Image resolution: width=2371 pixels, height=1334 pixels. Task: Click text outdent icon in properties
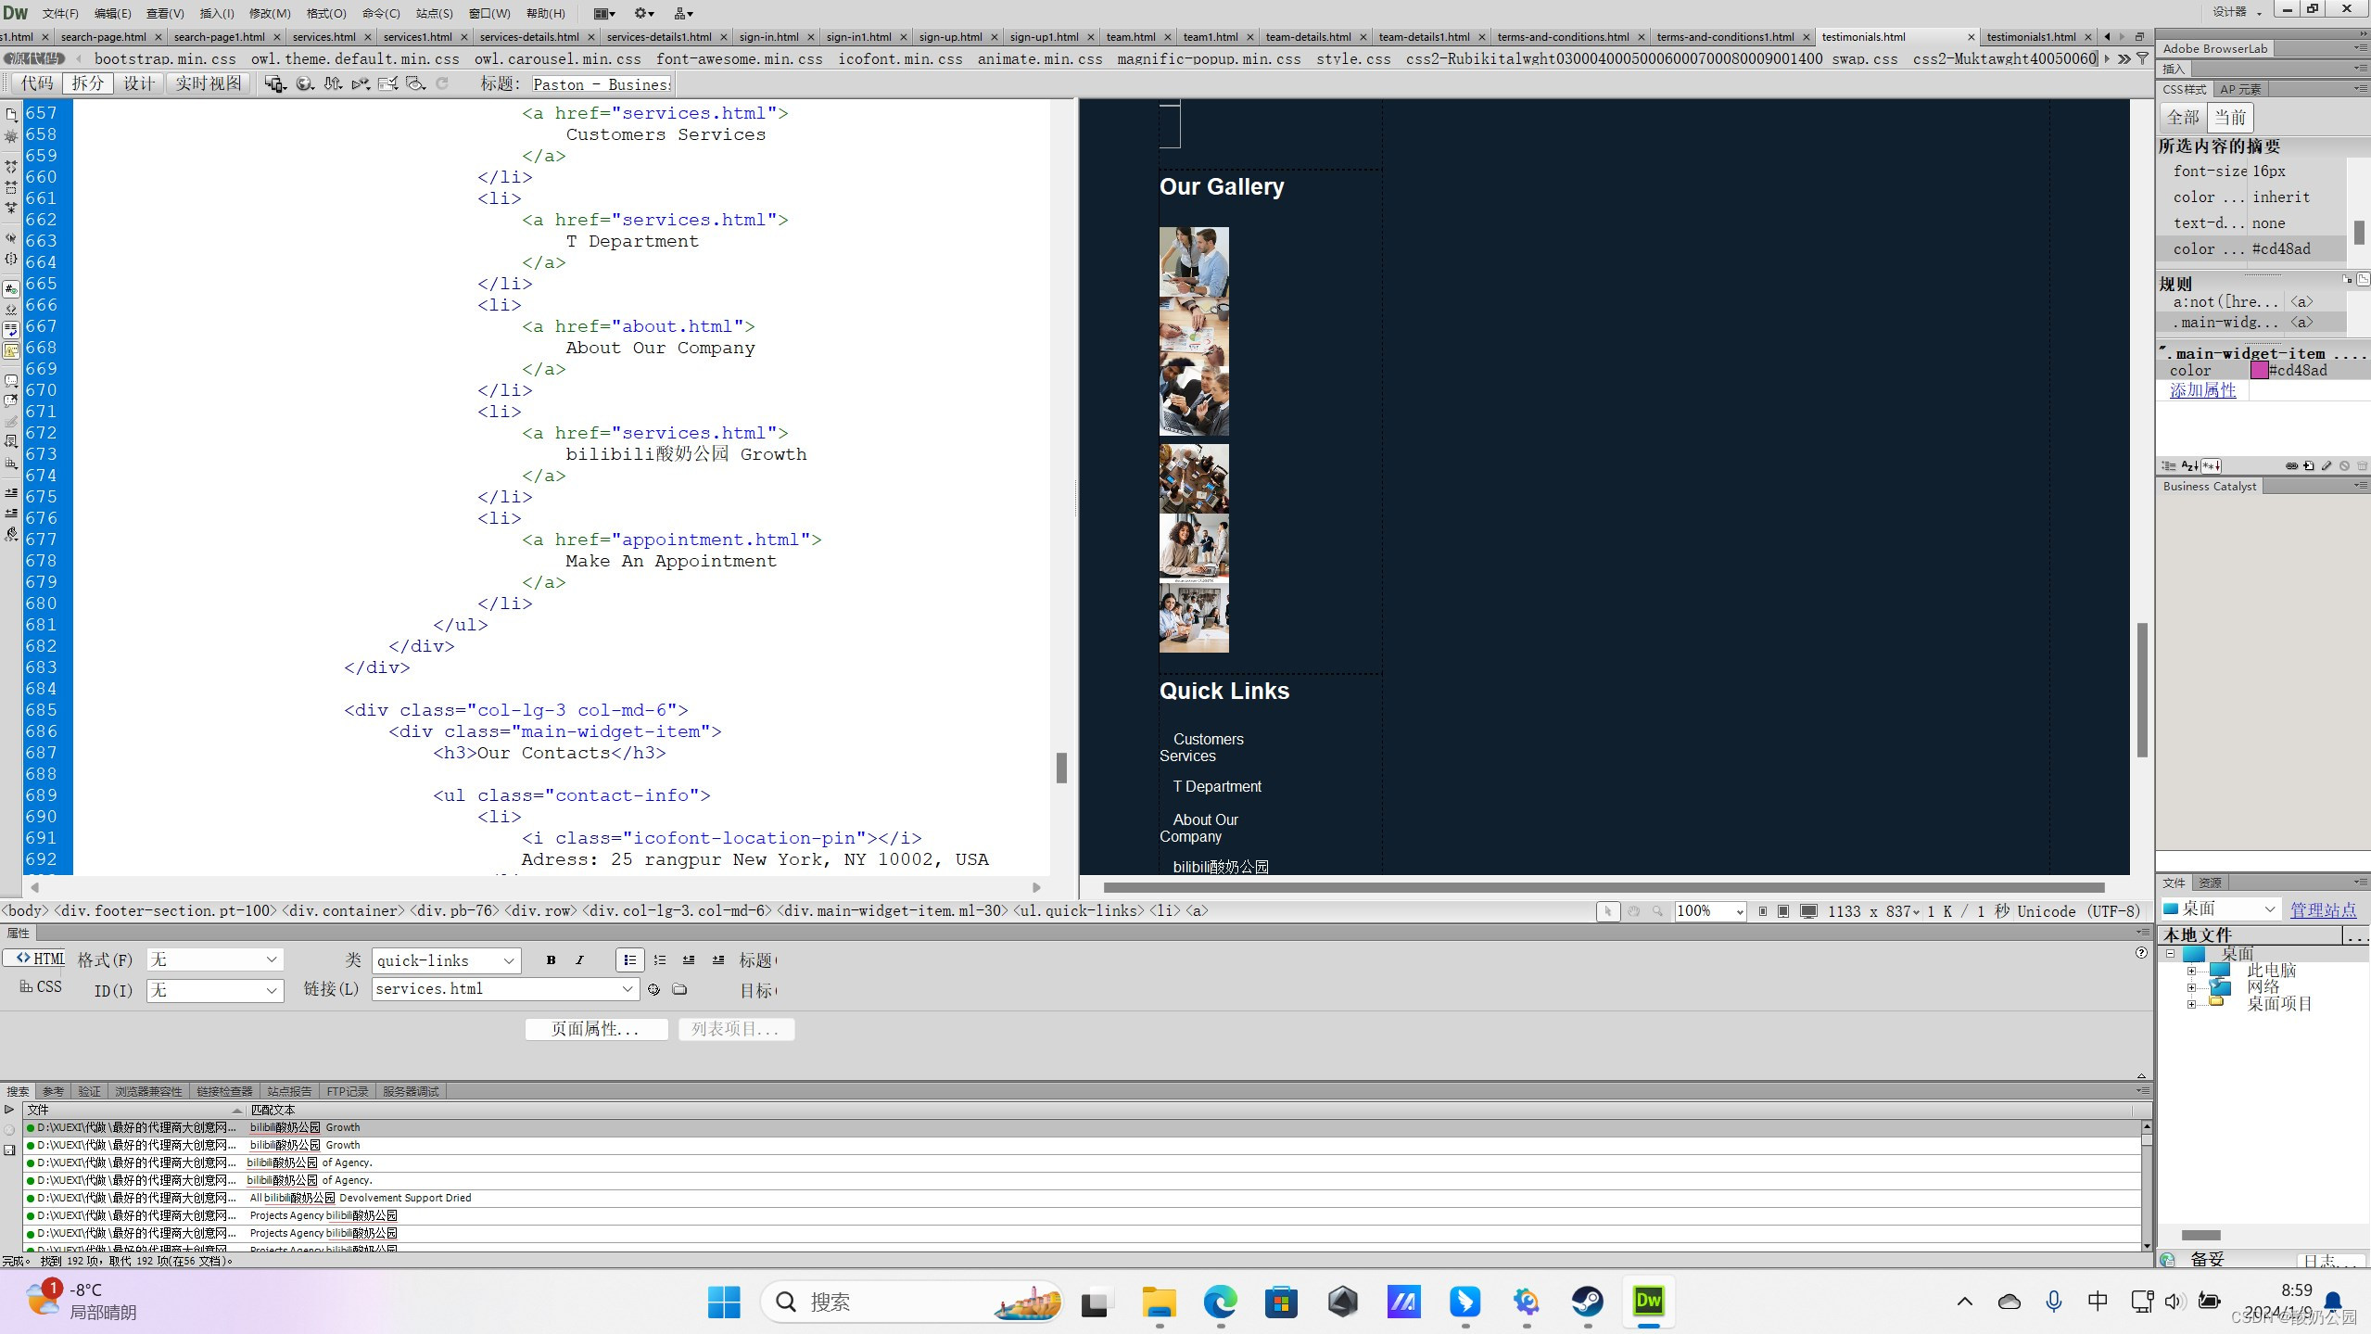(689, 960)
